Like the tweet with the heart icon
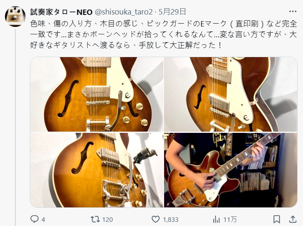Viewport: 303px width, 226px height. tap(155, 219)
